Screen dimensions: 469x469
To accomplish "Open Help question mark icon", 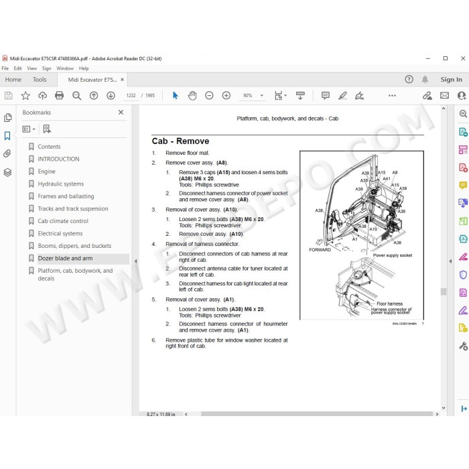I will coord(409,79).
